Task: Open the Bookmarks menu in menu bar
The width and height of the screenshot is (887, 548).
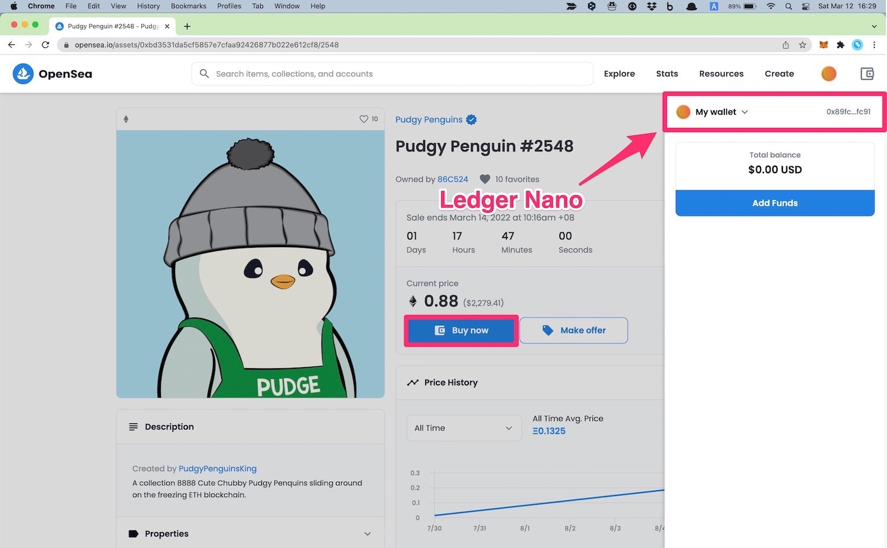Action: click(x=189, y=6)
